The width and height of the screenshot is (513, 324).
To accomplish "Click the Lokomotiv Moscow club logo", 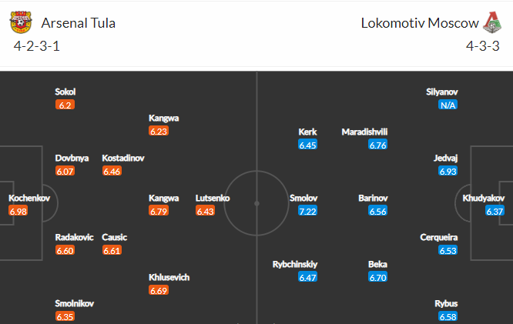I will 492,22.
